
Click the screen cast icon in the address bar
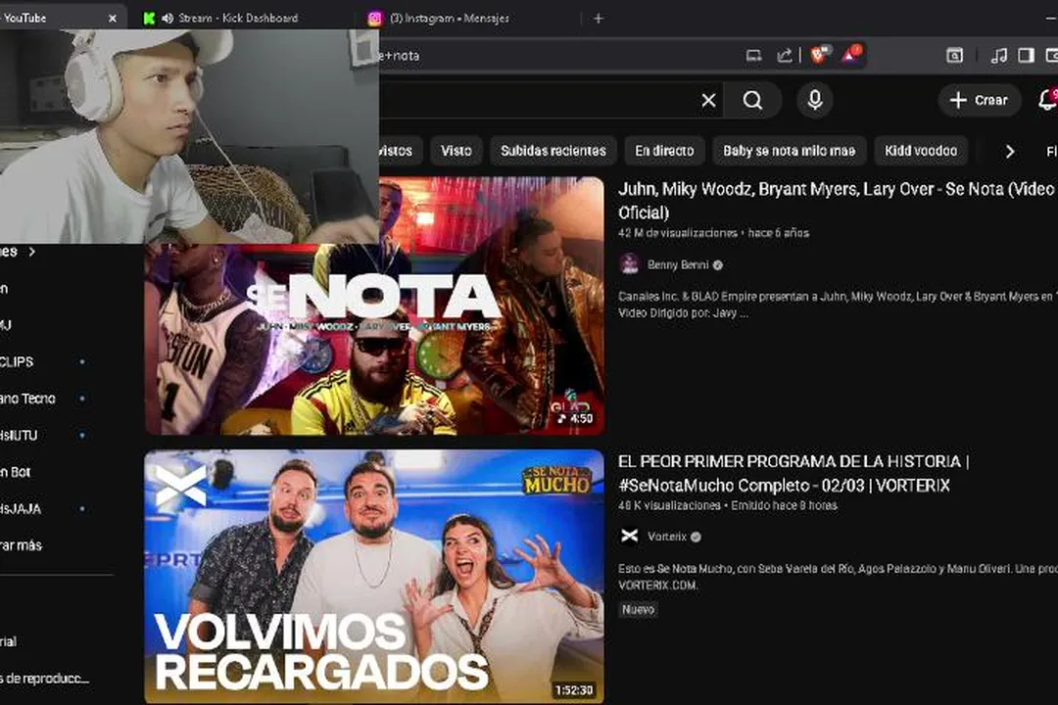click(753, 55)
